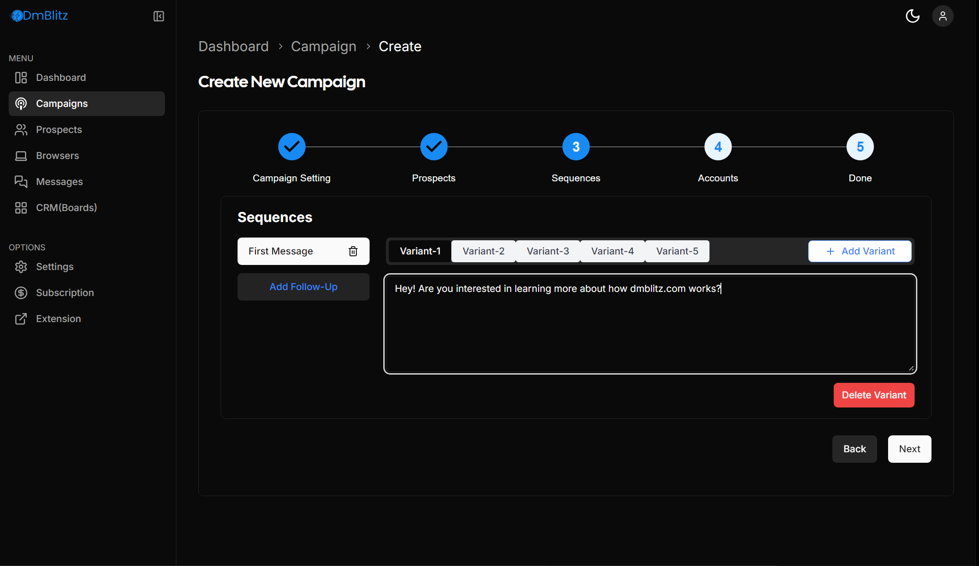979x566 pixels.
Task: Switch to Variant-4 tab
Action: click(x=612, y=251)
